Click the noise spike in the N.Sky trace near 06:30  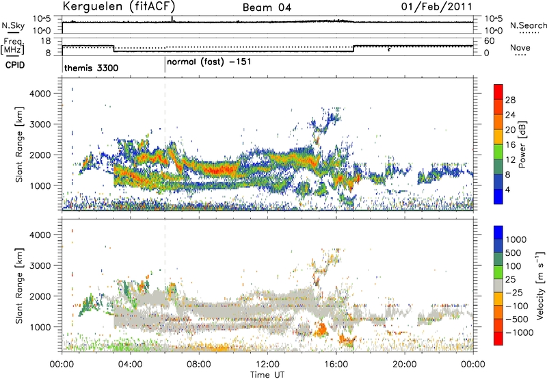(172, 19)
